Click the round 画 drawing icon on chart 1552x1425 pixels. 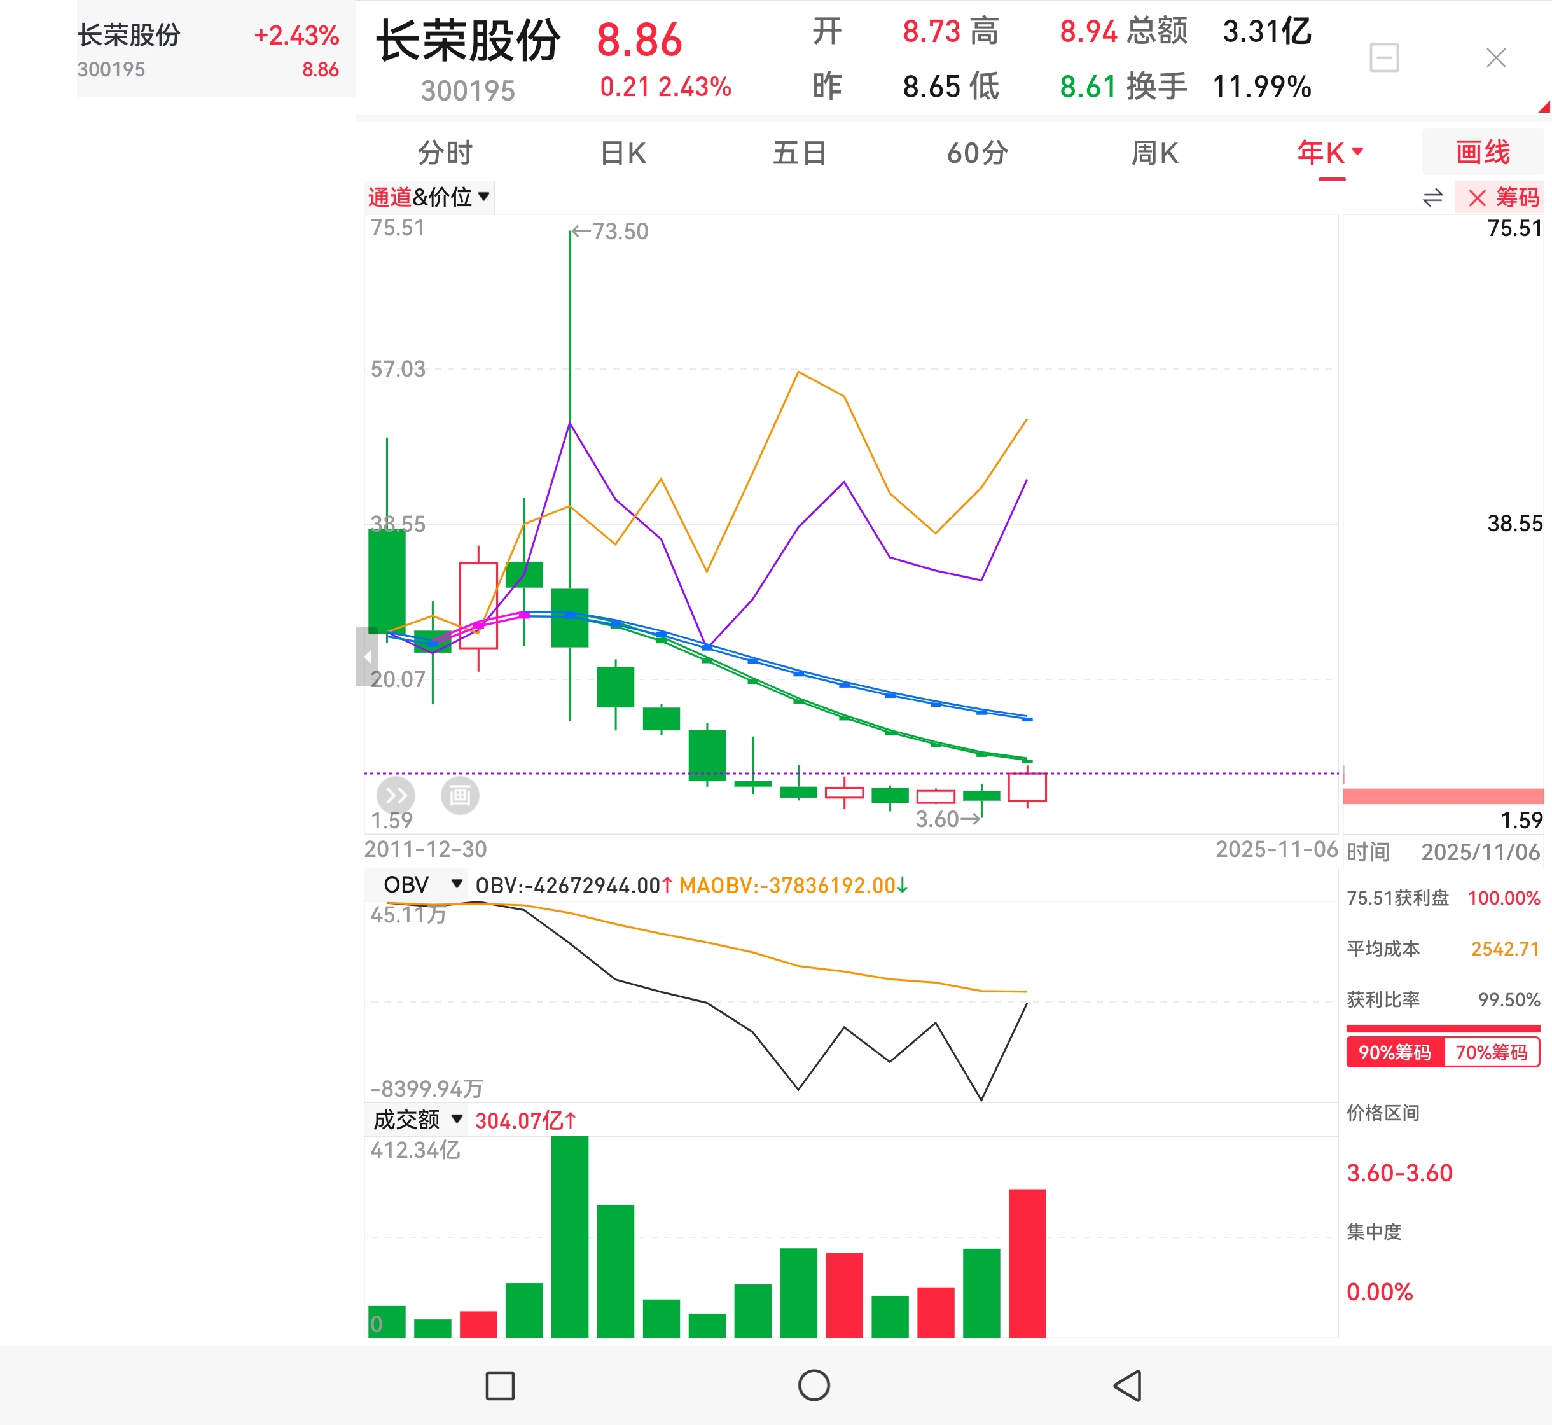pos(459,795)
